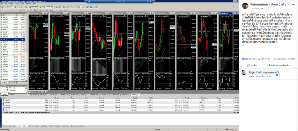This screenshot has width=298, height=131.
Task: Open the Falcon 2.1 expert advisor item
Action: [x=12, y=90]
